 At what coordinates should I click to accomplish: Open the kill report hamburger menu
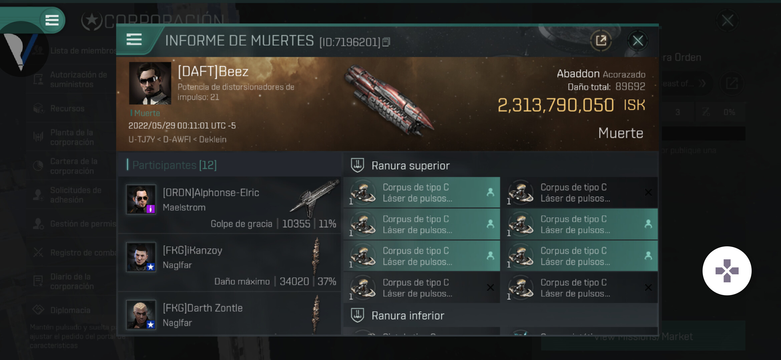134,40
